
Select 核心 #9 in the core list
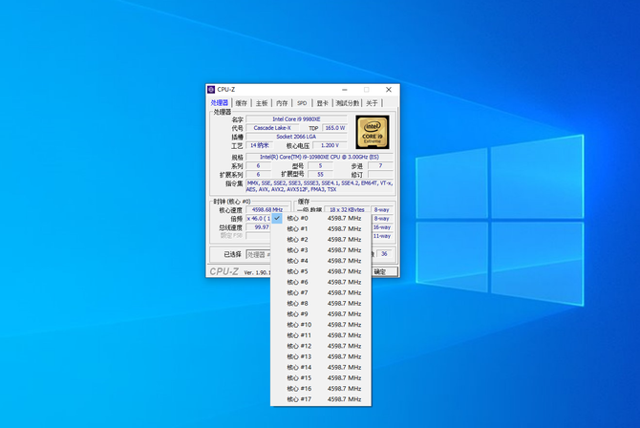pos(321,313)
